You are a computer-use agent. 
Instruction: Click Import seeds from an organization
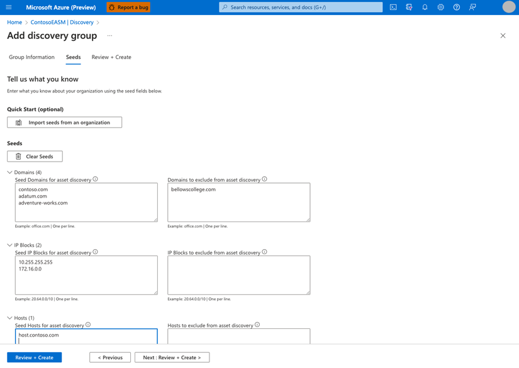(64, 122)
